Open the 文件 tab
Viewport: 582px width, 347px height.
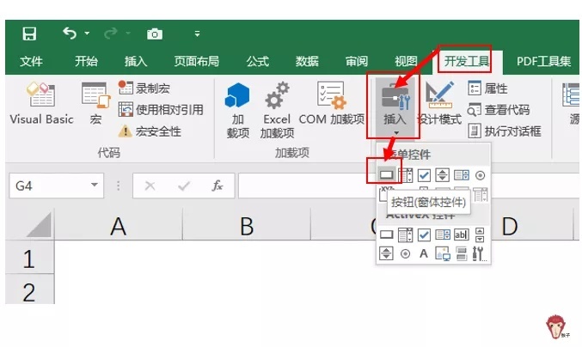click(31, 61)
